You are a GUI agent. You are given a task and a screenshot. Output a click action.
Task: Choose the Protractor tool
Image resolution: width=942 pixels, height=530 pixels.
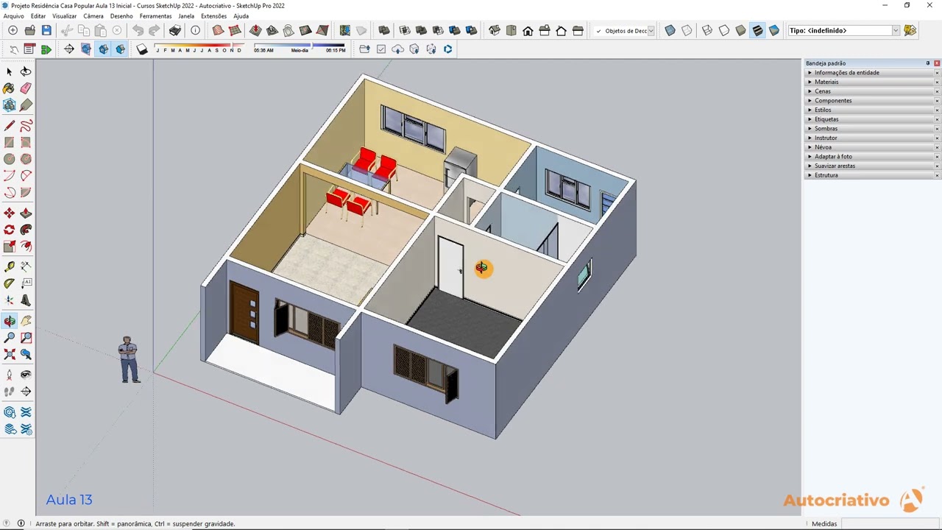[x=9, y=283]
